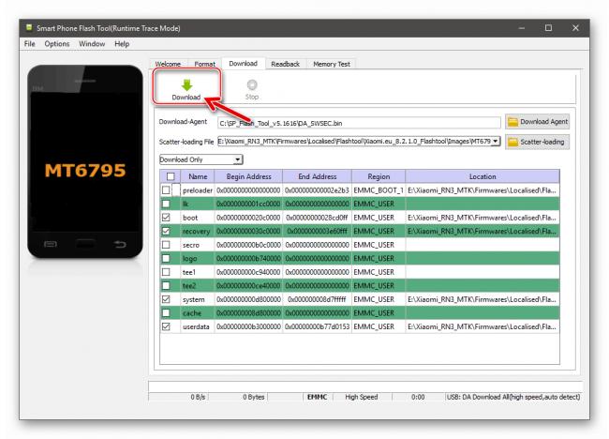Viewport: 609px width, 439px height.
Task: Uncheck the boot partition checkbox
Action: point(166,218)
